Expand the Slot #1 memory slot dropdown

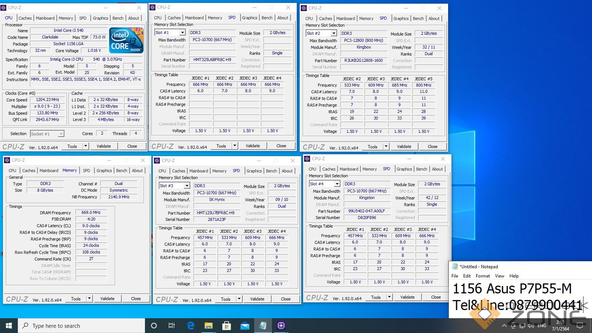[x=182, y=33]
